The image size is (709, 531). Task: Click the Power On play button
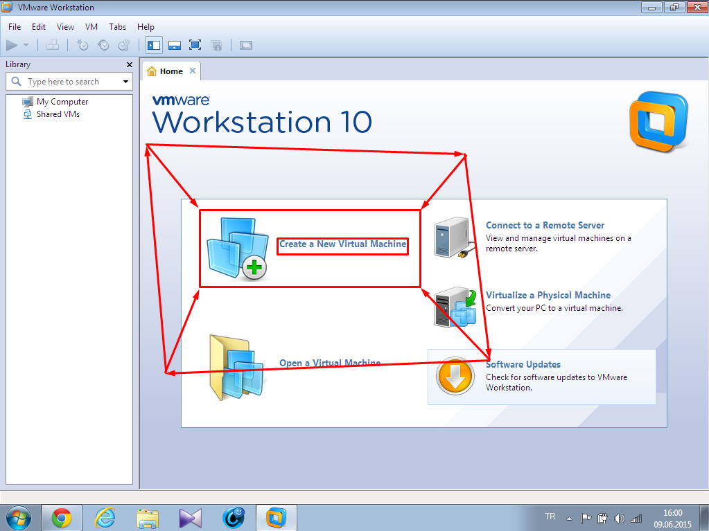pyautogui.click(x=12, y=45)
